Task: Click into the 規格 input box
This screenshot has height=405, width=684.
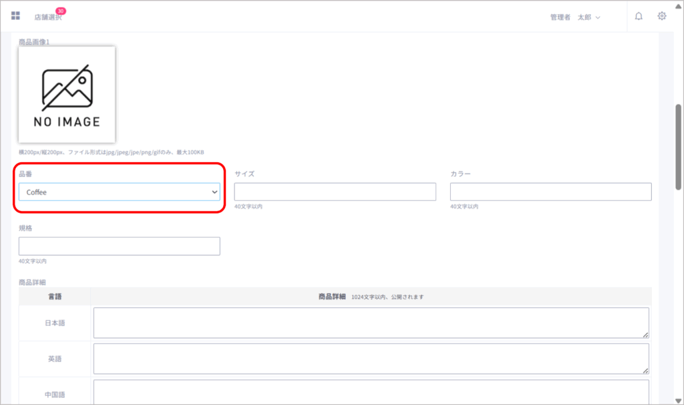Action: pyautogui.click(x=119, y=246)
